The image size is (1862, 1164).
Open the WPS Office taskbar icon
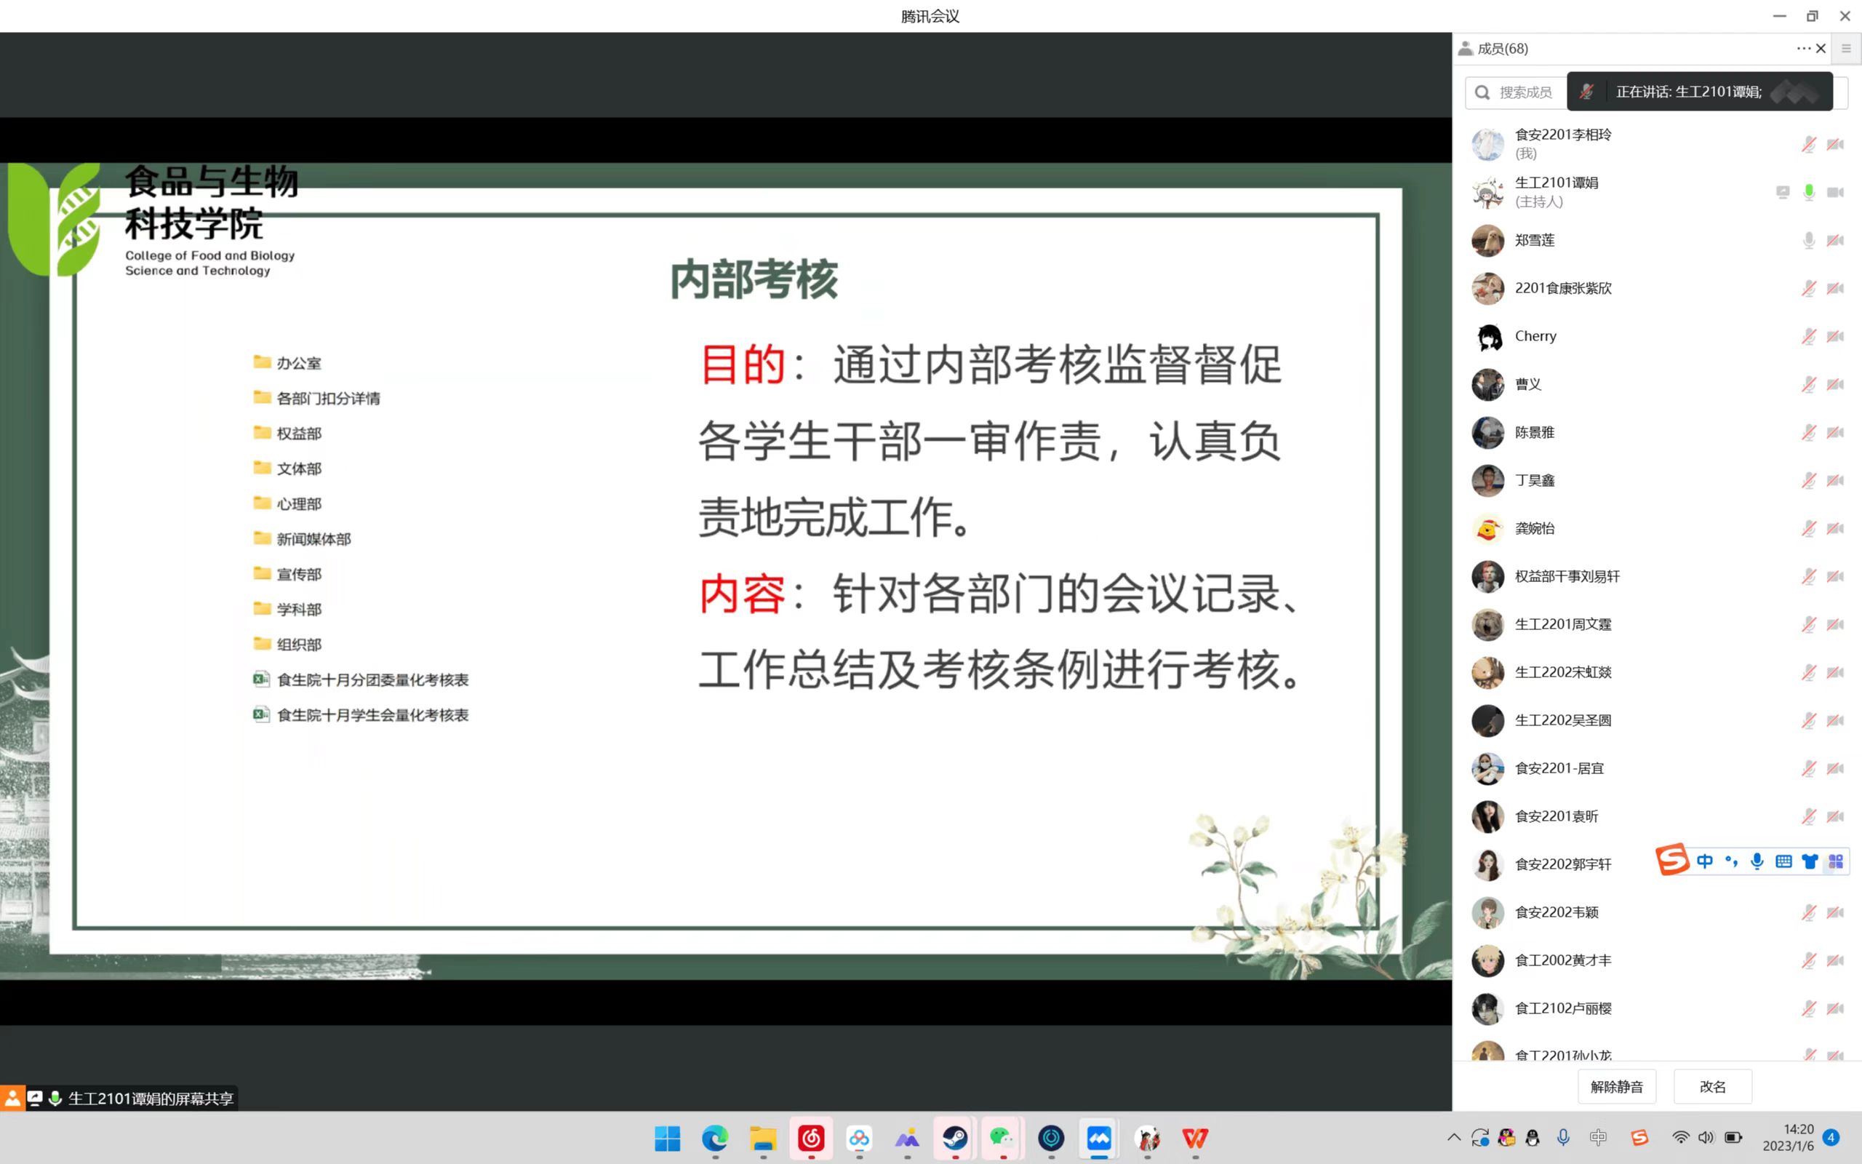pos(1195,1138)
